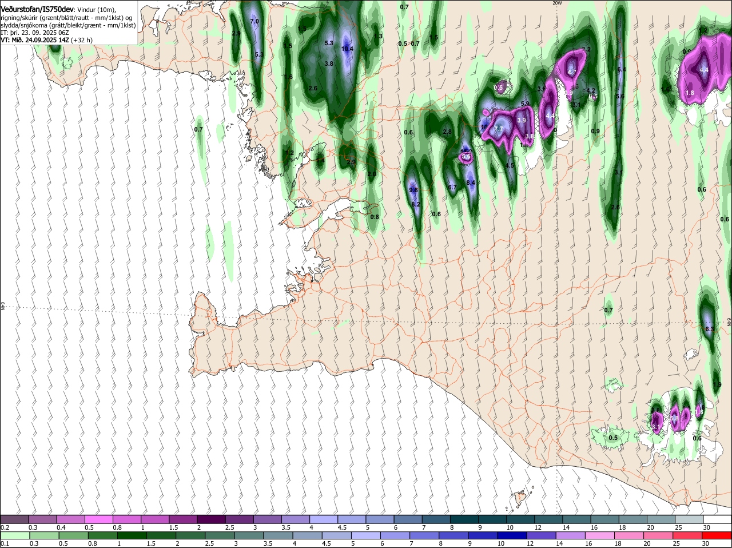Click the 6.4 precipitation value
732x548 pixels.
pos(622,70)
